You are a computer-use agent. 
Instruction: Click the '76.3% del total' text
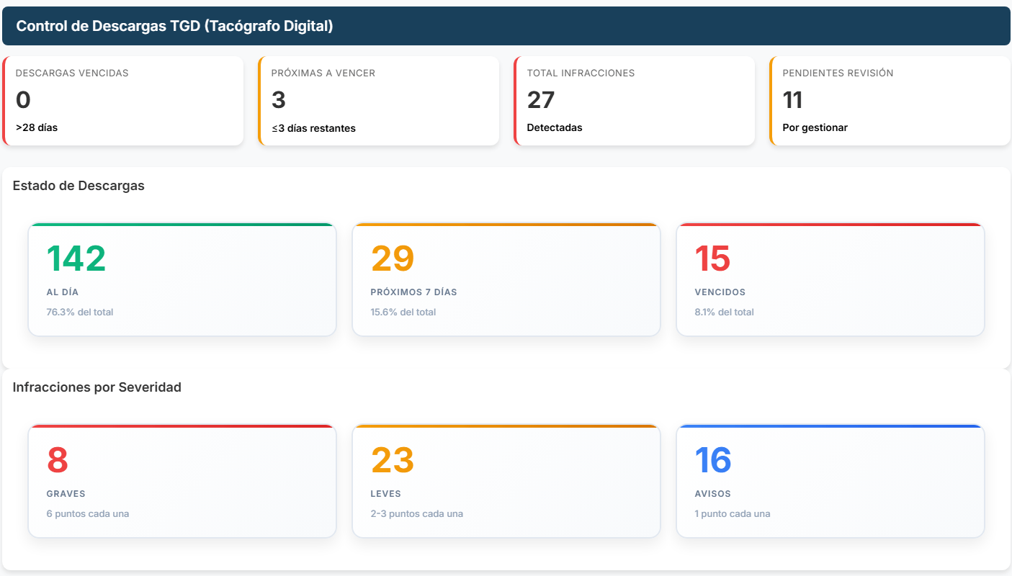click(x=80, y=312)
